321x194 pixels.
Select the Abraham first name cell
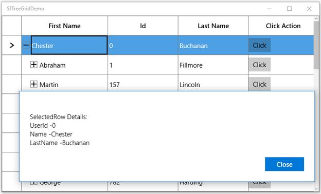(64, 65)
